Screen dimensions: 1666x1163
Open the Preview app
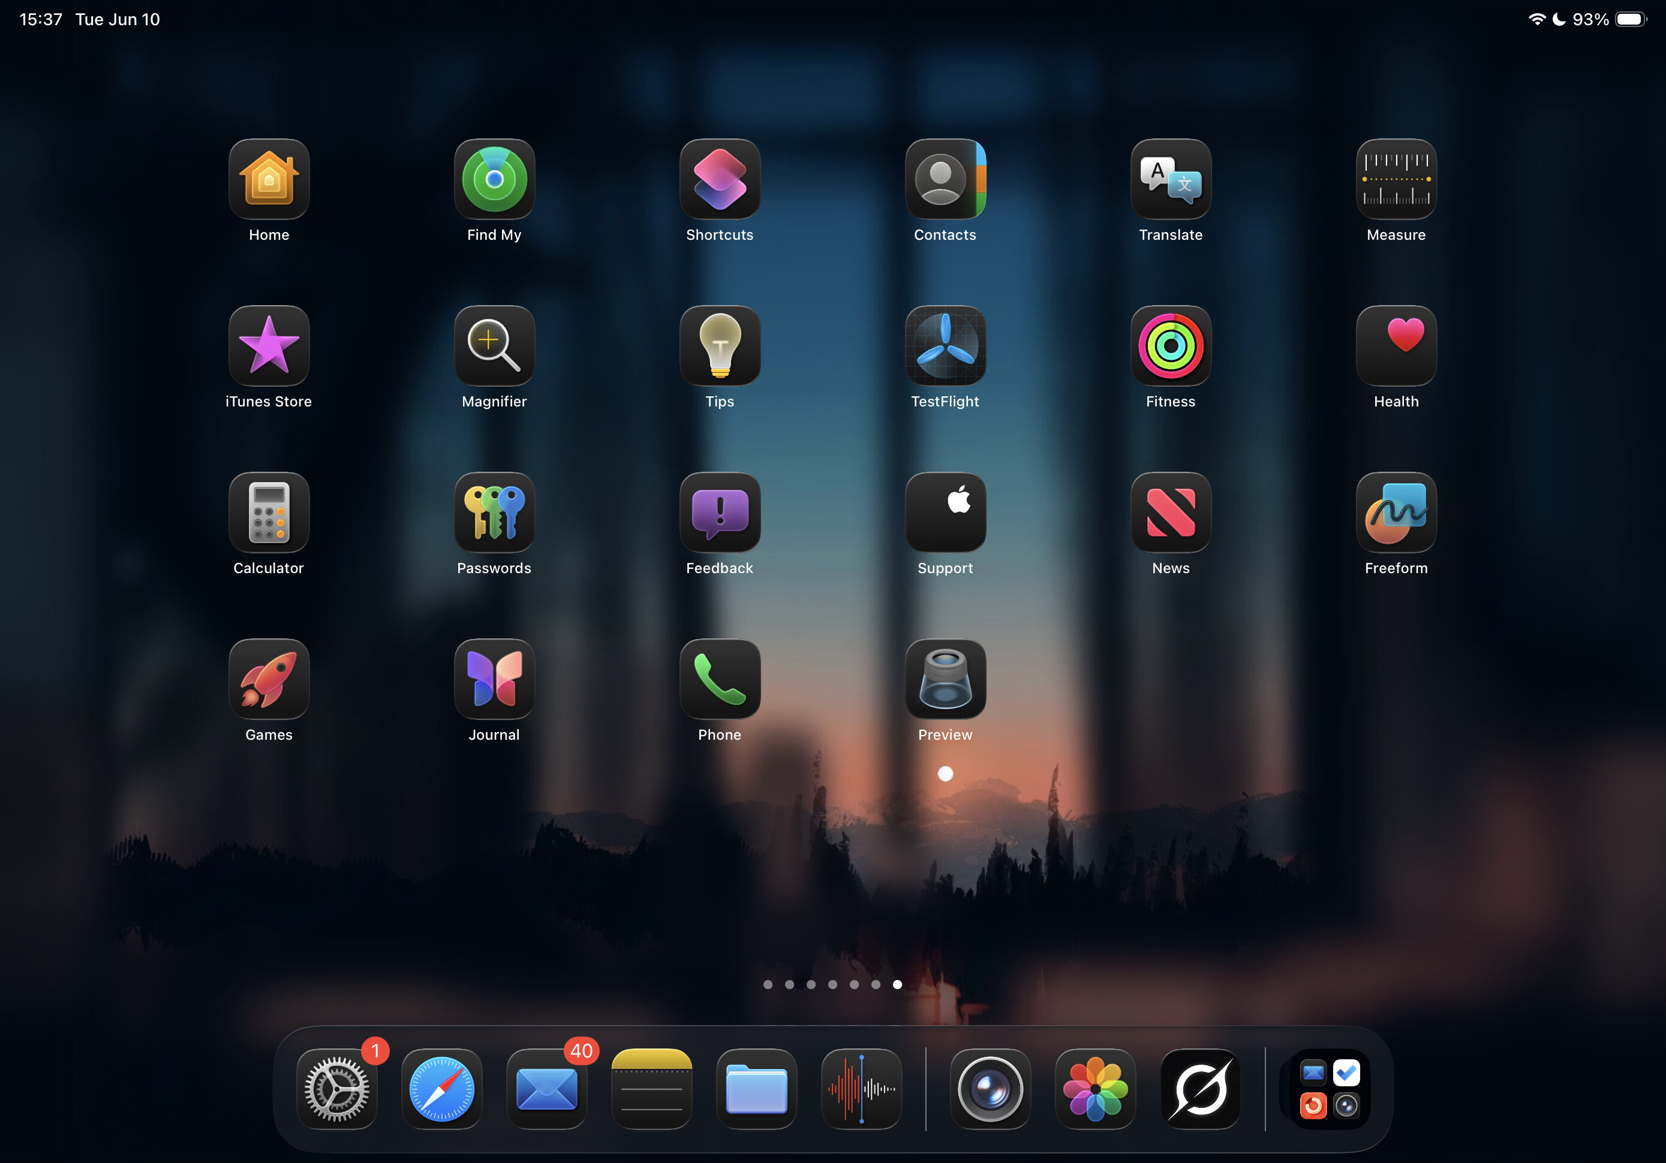pos(946,679)
